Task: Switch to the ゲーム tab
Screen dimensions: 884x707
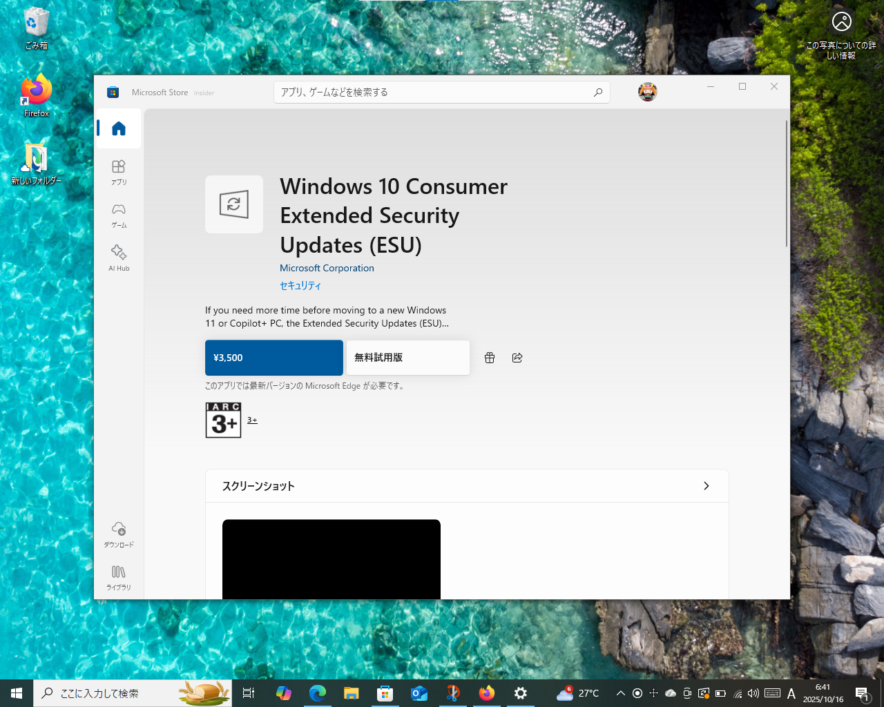Action: (x=118, y=213)
